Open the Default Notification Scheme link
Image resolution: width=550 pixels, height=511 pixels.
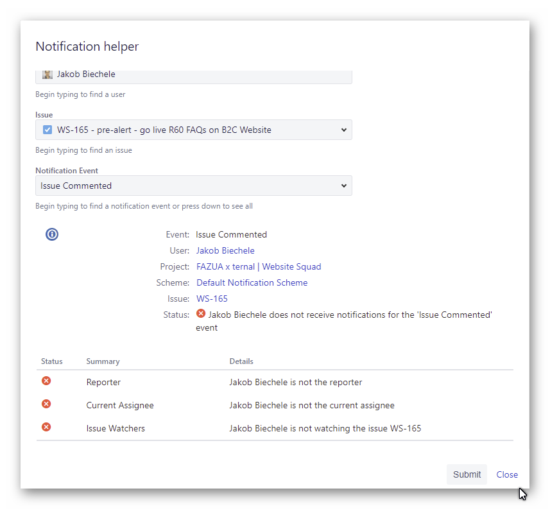(x=252, y=283)
